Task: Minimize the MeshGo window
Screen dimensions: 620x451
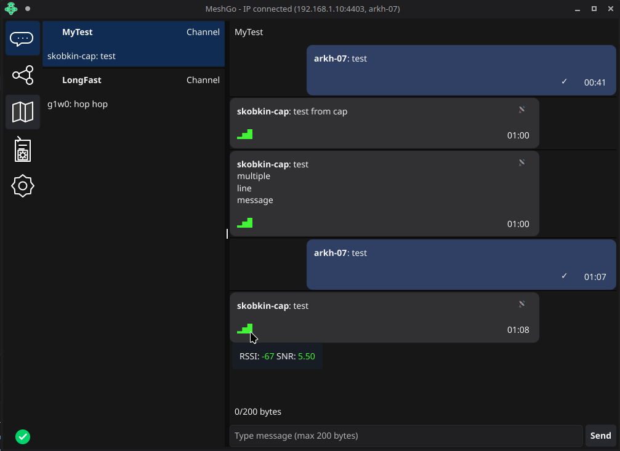Action: tap(578, 9)
